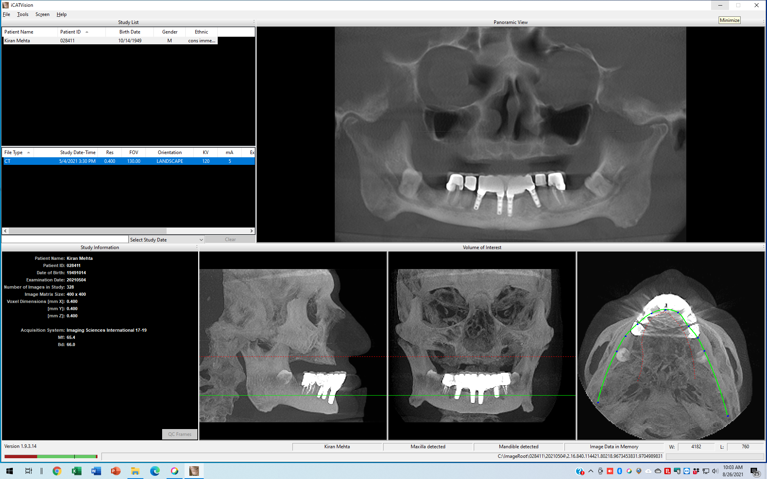Click the level value 760 field
Screen dimensions: 767x479
click(x=745, y=447)
